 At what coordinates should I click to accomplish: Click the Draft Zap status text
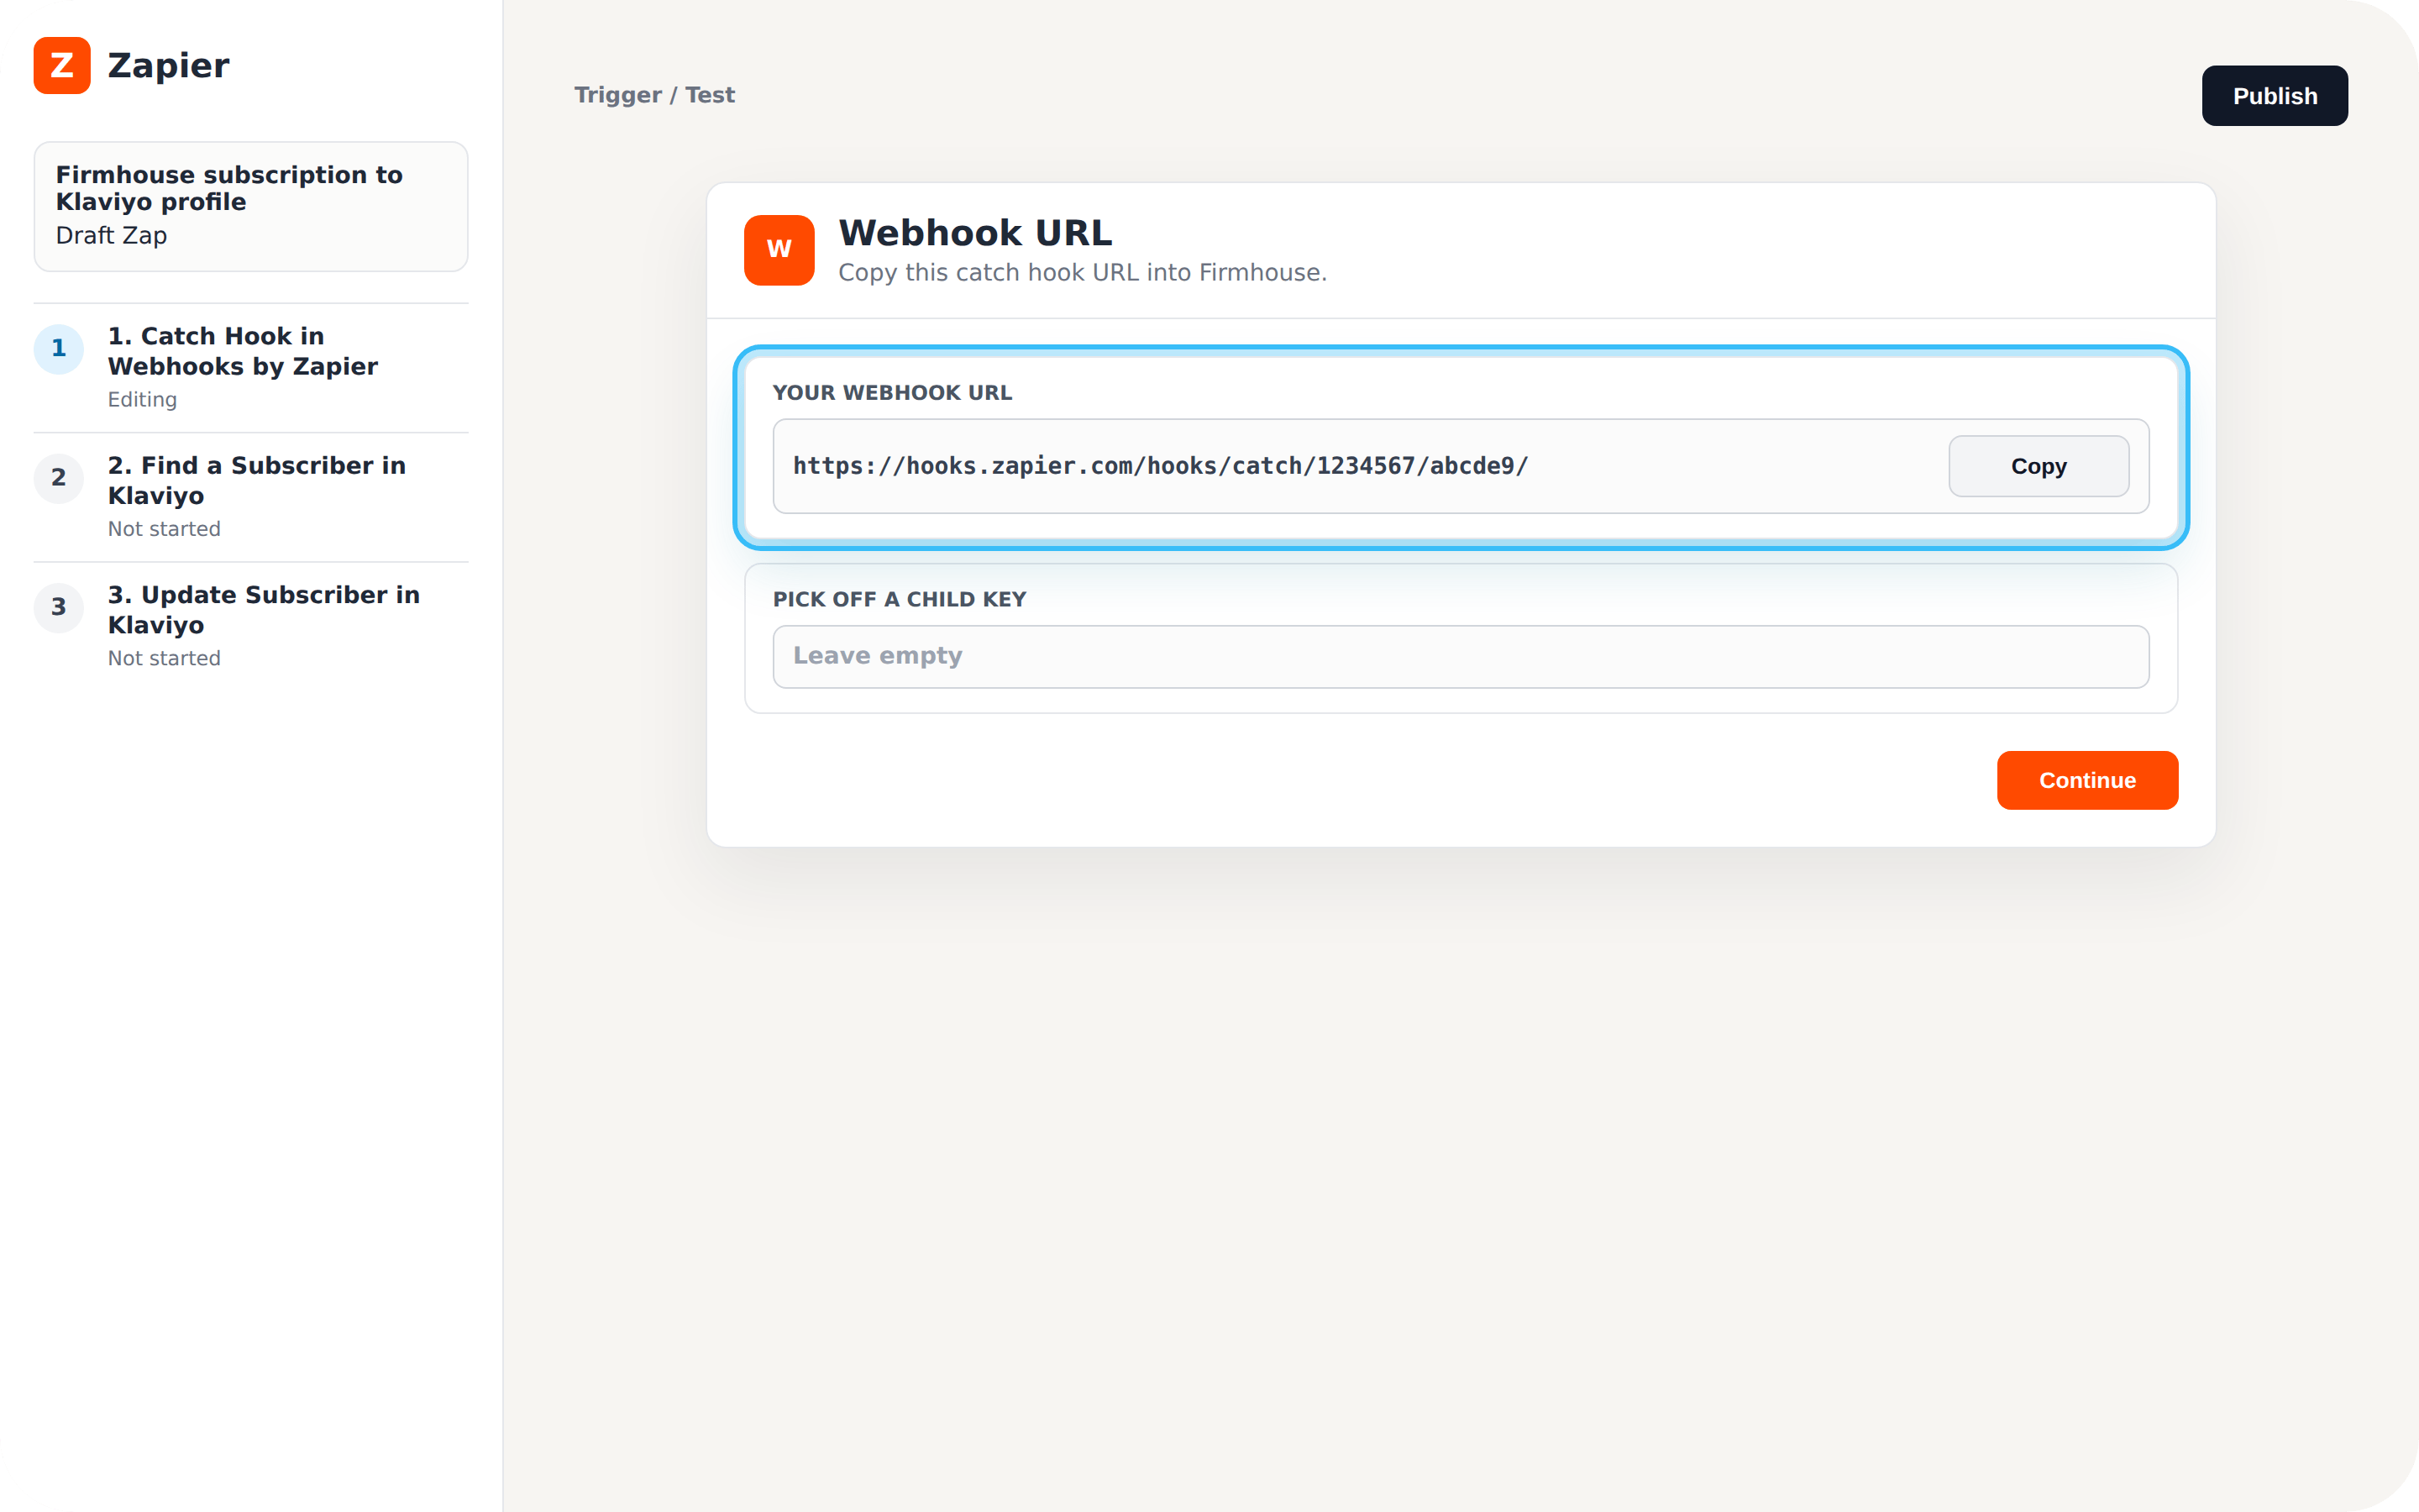[x=111, y=236]
